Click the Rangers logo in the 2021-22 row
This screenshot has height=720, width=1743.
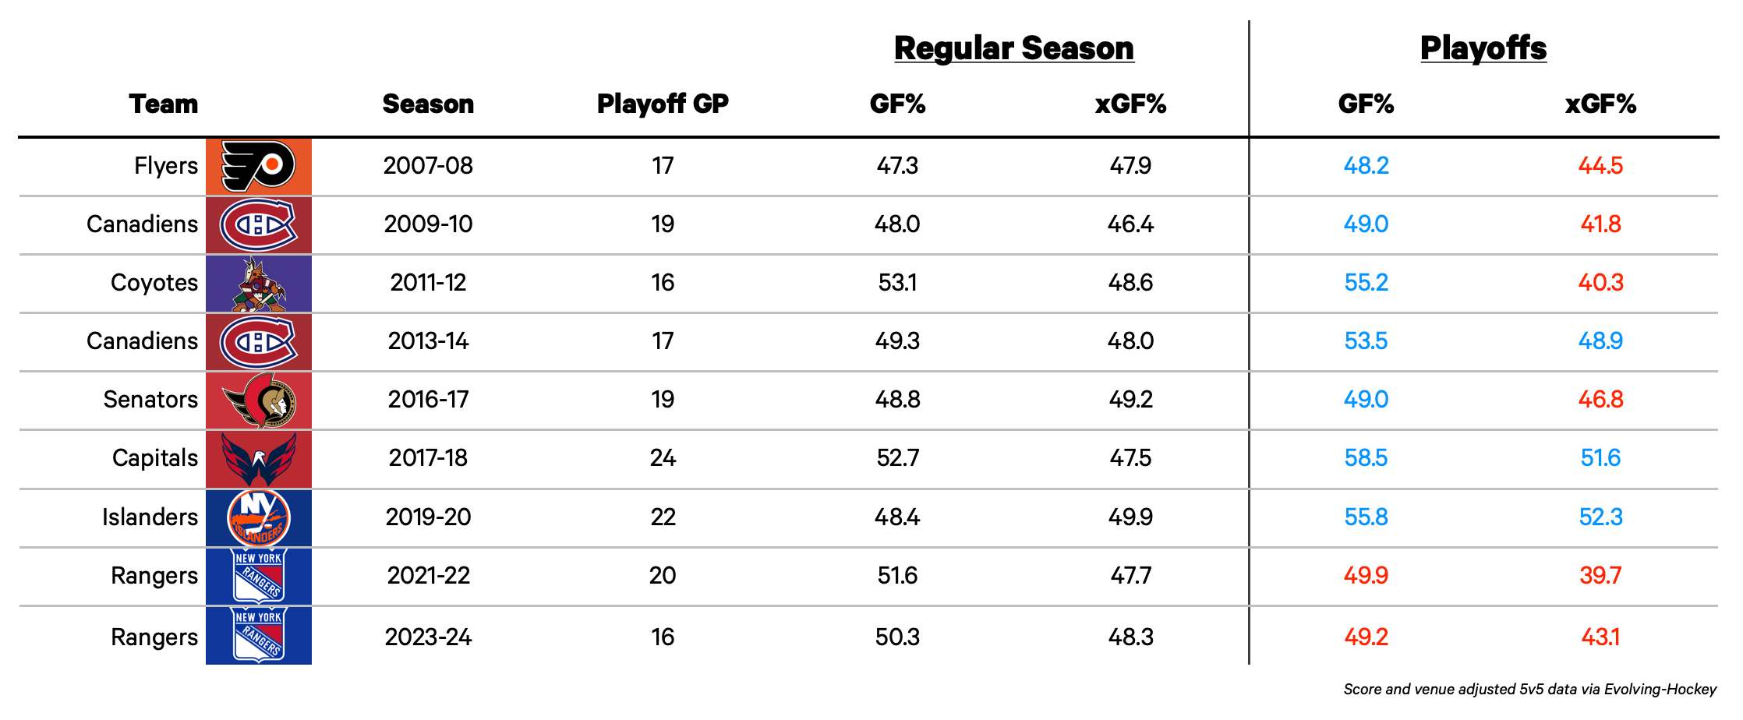tap(259, 576)
